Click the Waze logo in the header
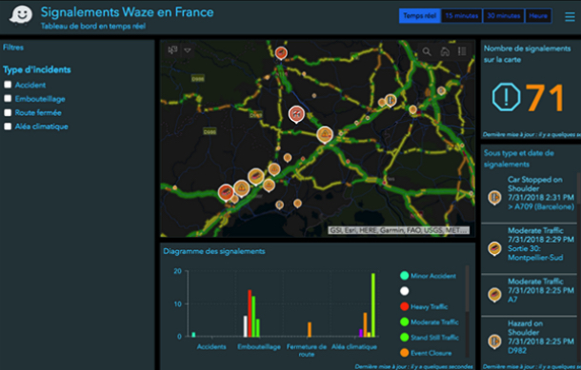 (21, 15)
